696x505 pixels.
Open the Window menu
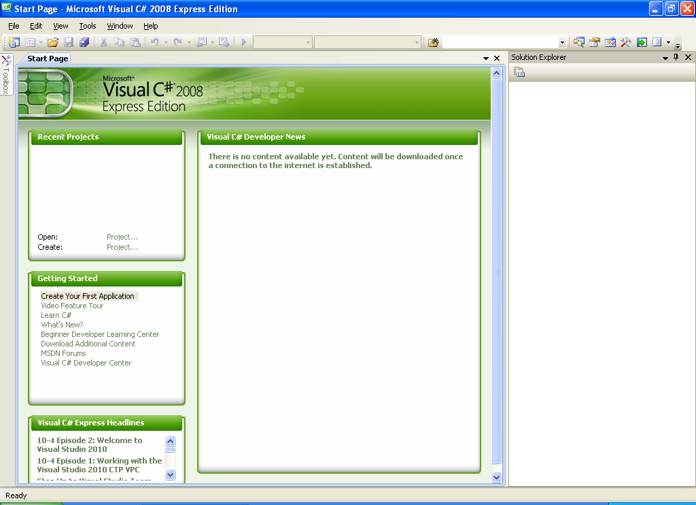pyautogui.click(x=120, y=26)
